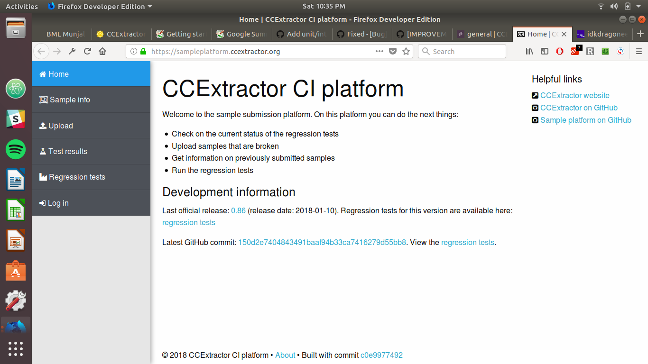This screenshot has height=364, width=648.
Task: Close the Home | CCExtractor tab
Action: [564, 34]
